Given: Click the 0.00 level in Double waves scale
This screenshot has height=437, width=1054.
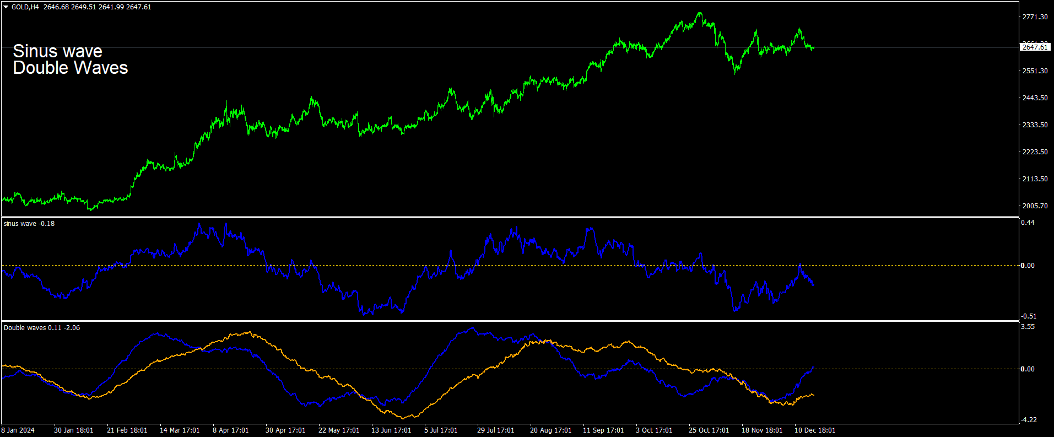Looking at the screenshot, I should [x=1028, y=369].
